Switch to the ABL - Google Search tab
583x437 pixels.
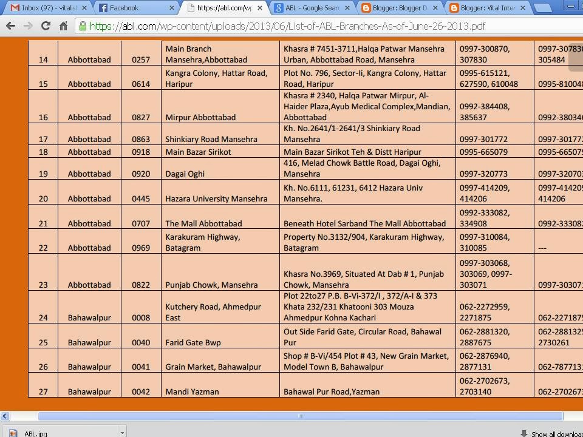tap(312, 8)
